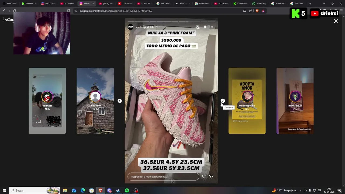Switch to the ETF - Busca tab
This screenshot has height=194, width=345.
[163, 4]
